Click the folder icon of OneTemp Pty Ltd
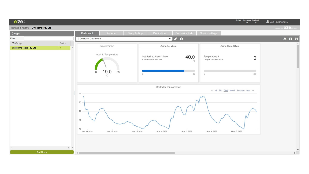The height and width of the screenshot is (174, 309). 16,48
